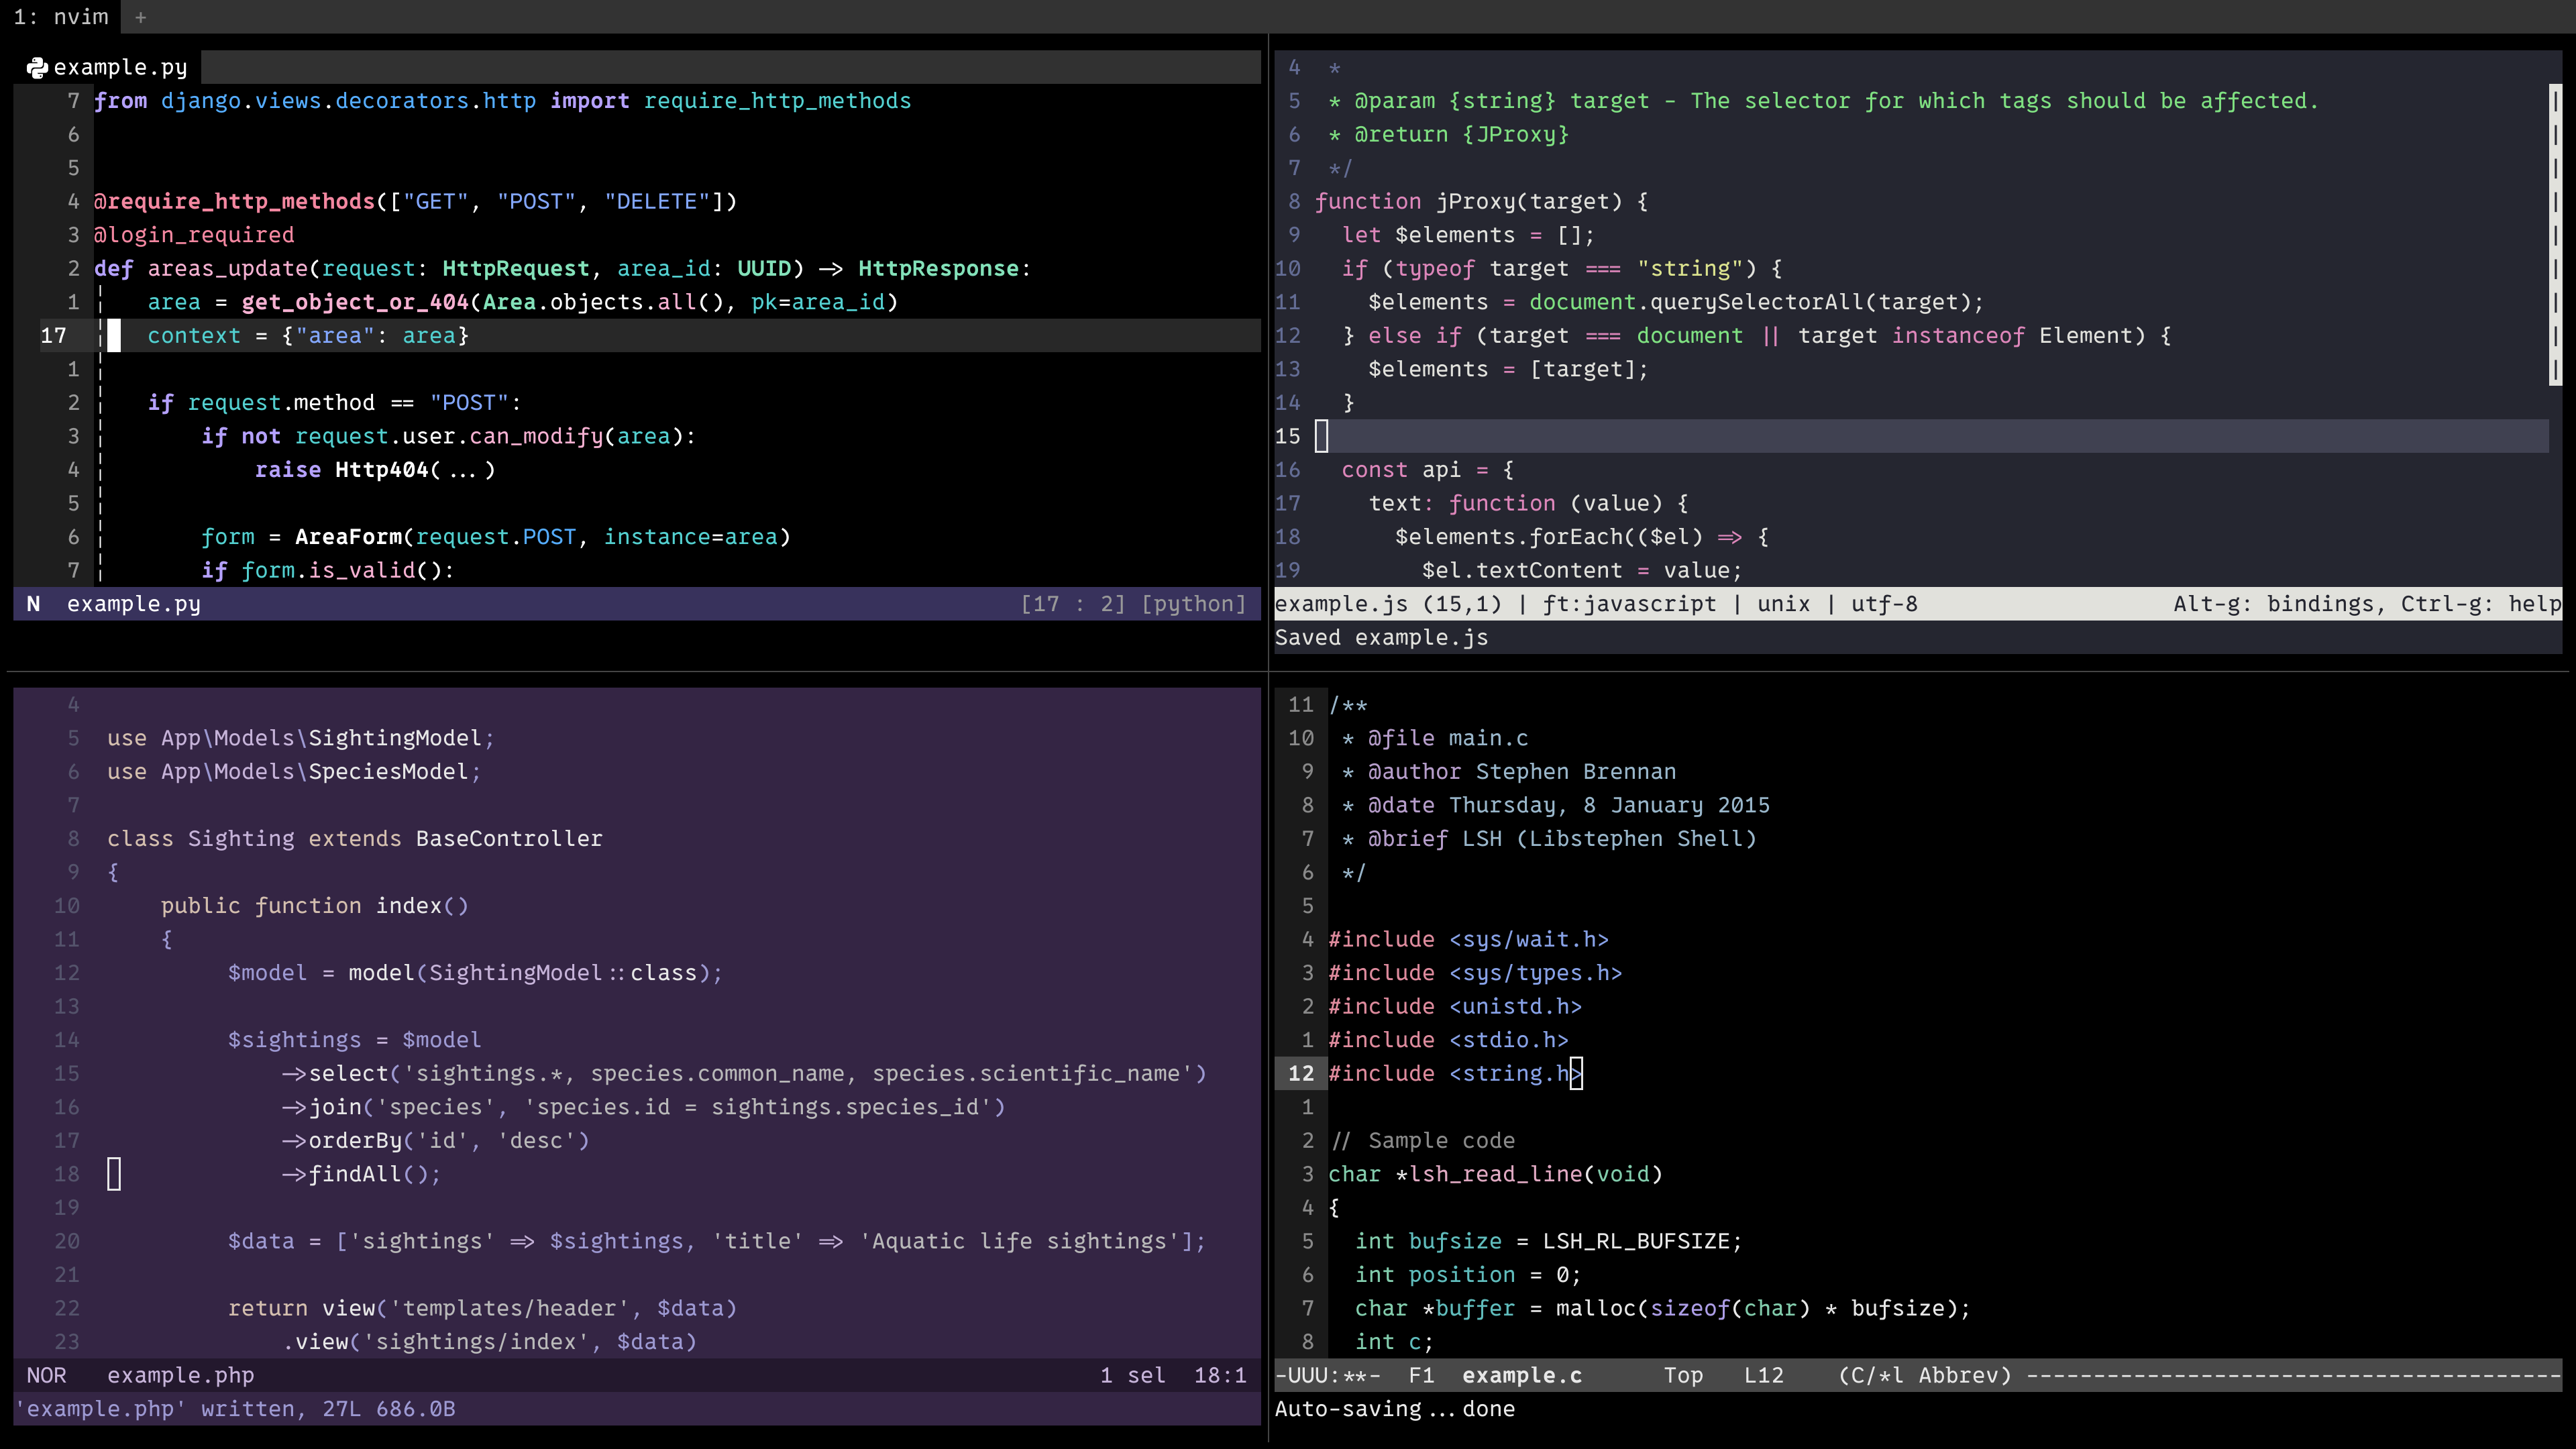Click the 'Top' position indicator in modeline
This screenshot has height=1449, width=2576.
1683,1375
